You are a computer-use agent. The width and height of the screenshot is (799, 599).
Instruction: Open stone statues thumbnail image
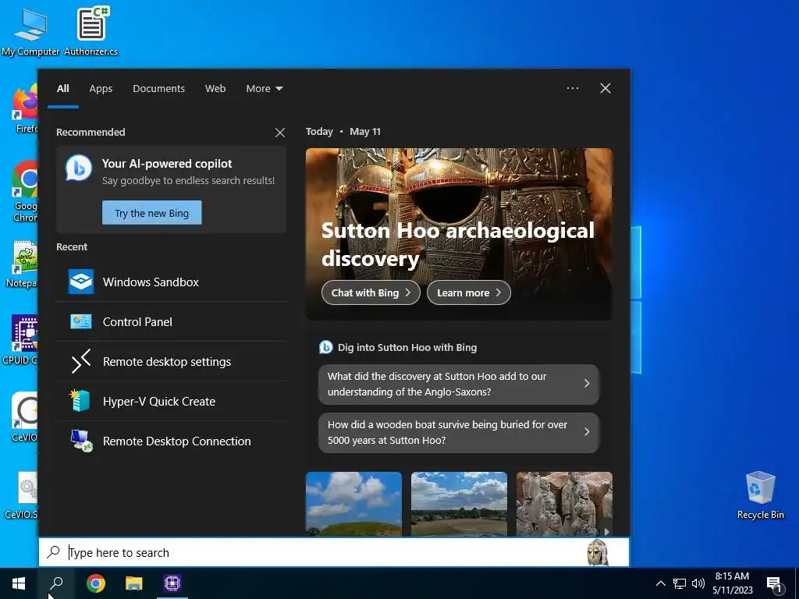pos(564,504)
